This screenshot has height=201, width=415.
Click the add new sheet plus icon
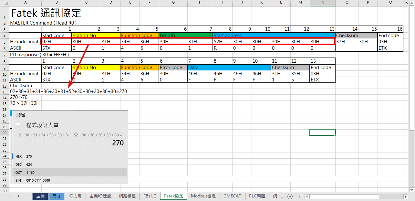(x=290, y=196)
